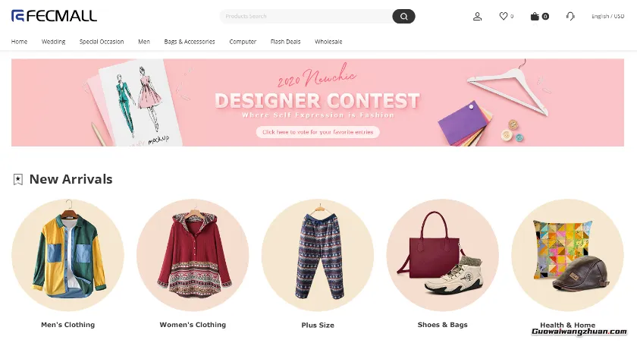Click the New Arrivals bookmark star icon
This screenshot has width=637, height=343.
click(18, 179)
